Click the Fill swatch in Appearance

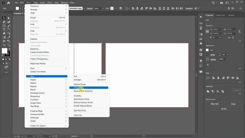[x=207, y=50]
